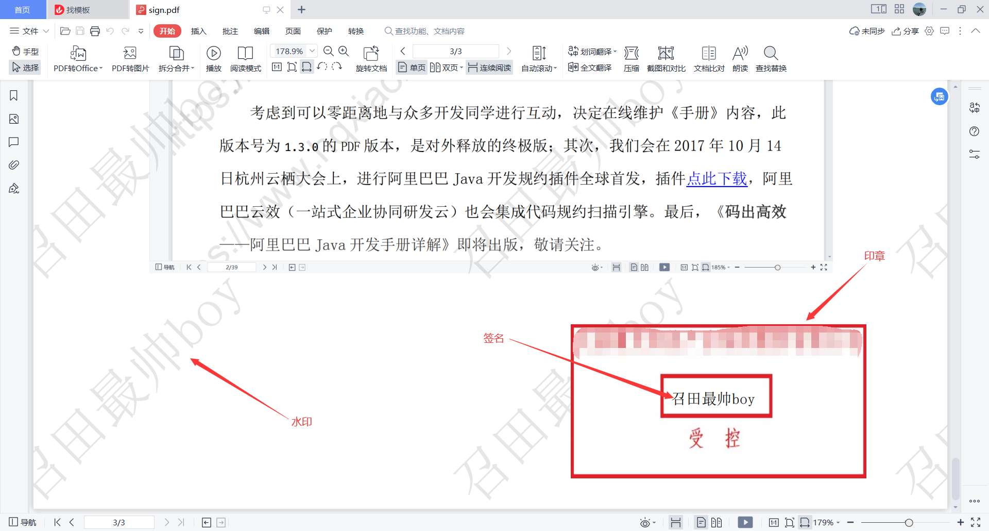989x531 pixels.
Task: Go to last page in status bar
Action: (181, 522)
